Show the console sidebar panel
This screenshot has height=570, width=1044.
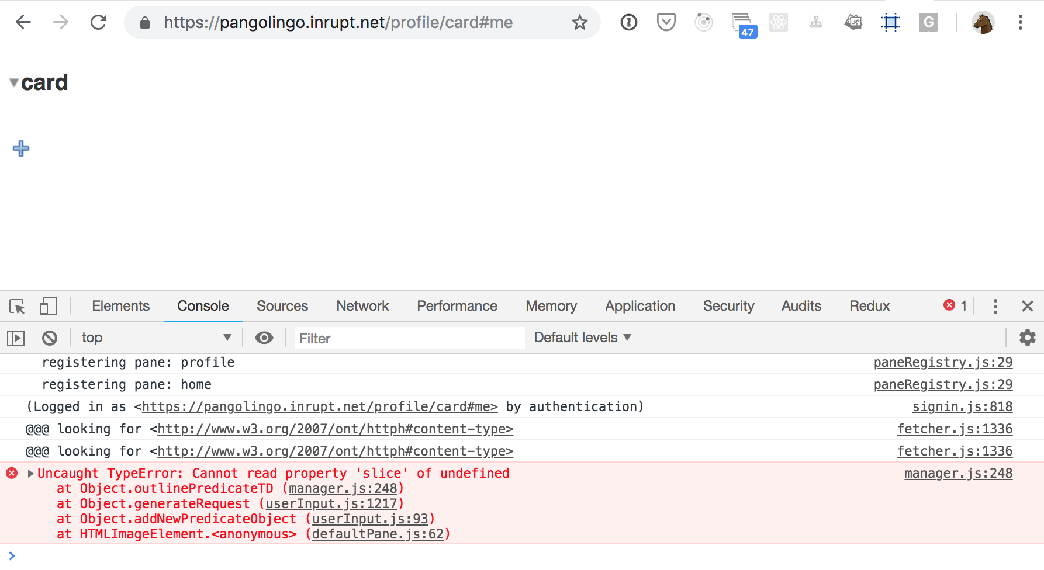tap(16, 338)
